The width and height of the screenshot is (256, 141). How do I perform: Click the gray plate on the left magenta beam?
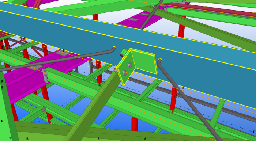pyautogui.click(x=35, y=67)
